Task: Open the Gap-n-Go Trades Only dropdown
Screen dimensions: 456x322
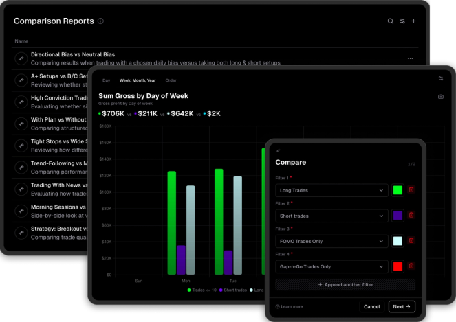Action: coord(332,266)
